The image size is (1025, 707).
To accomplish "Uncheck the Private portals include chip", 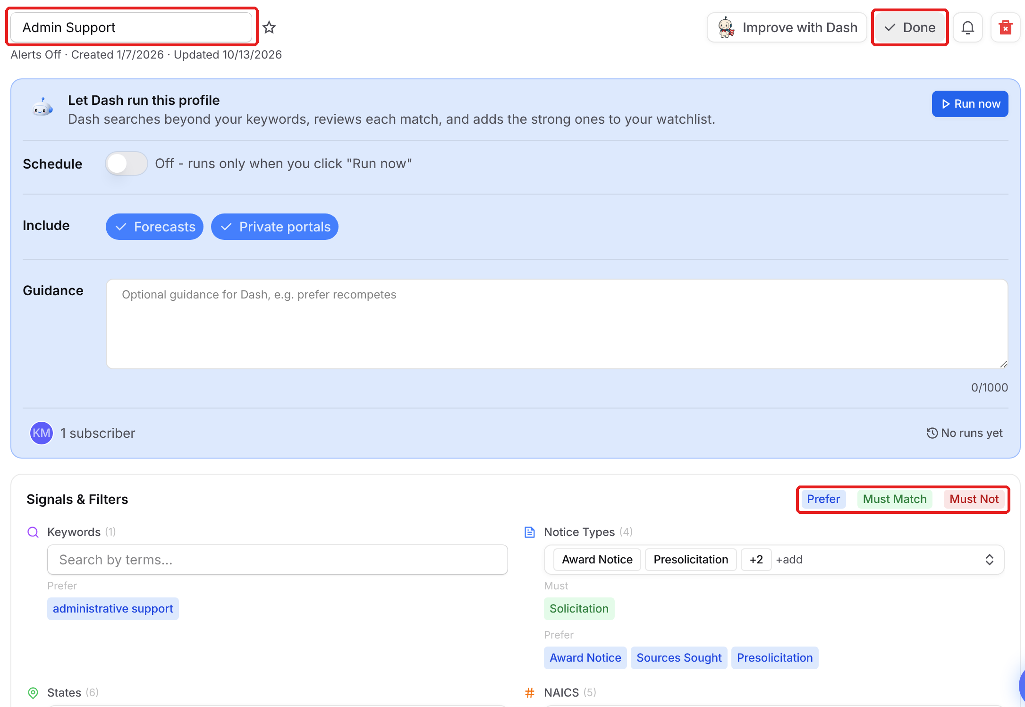I will [x=275, y=227].
